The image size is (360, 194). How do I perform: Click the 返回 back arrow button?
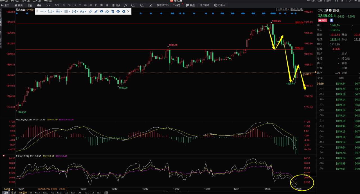point(5,5)
